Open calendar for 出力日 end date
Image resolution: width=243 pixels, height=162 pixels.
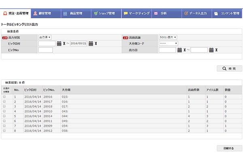(x=211, y=50)
